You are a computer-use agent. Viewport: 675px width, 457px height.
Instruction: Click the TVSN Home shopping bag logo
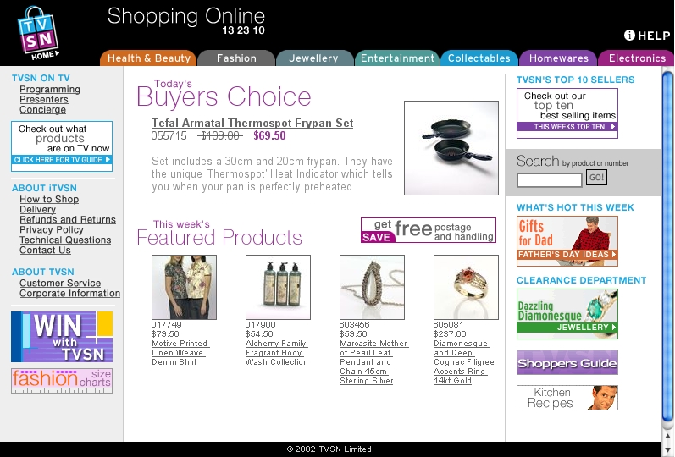38,34
